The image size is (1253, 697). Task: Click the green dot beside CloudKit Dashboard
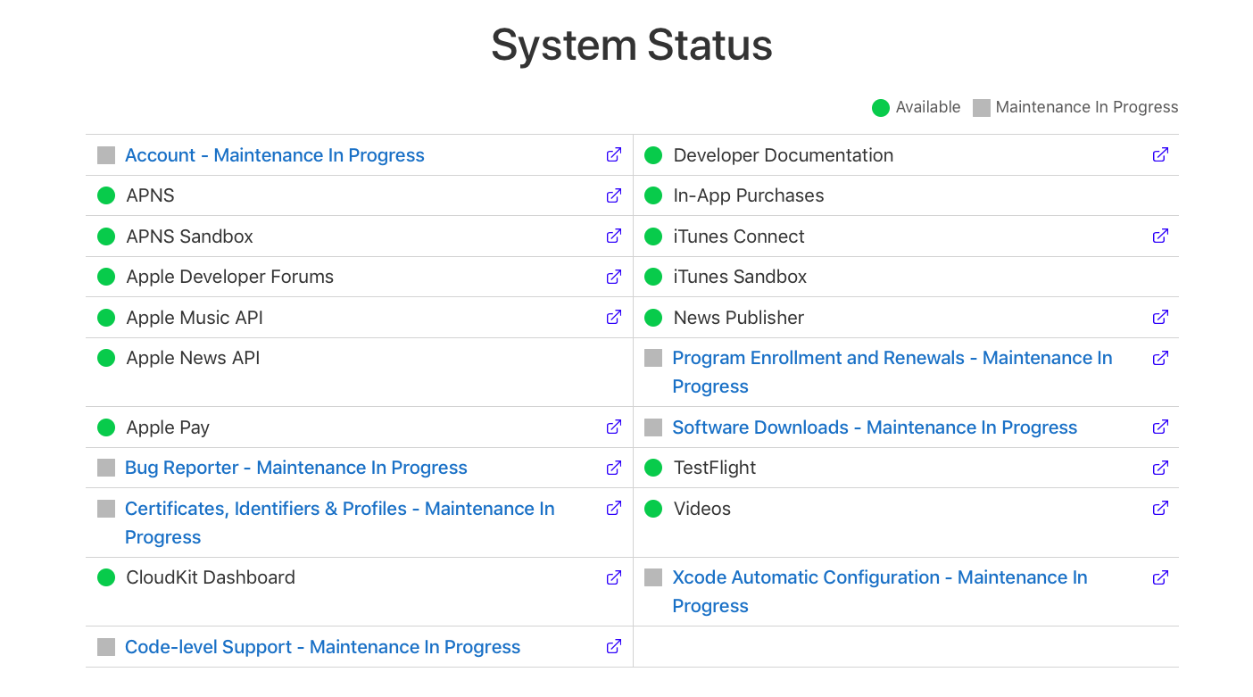pos(106,577)
